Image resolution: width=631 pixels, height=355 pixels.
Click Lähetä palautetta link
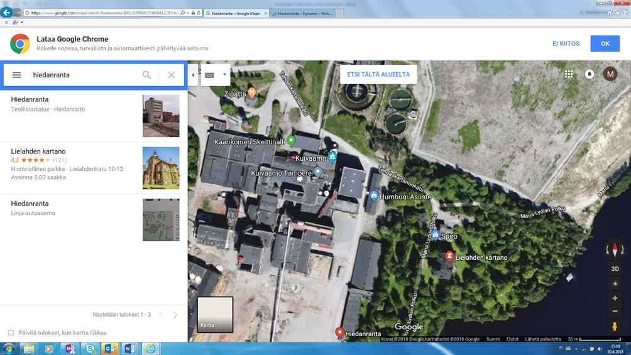pos(543,339)
